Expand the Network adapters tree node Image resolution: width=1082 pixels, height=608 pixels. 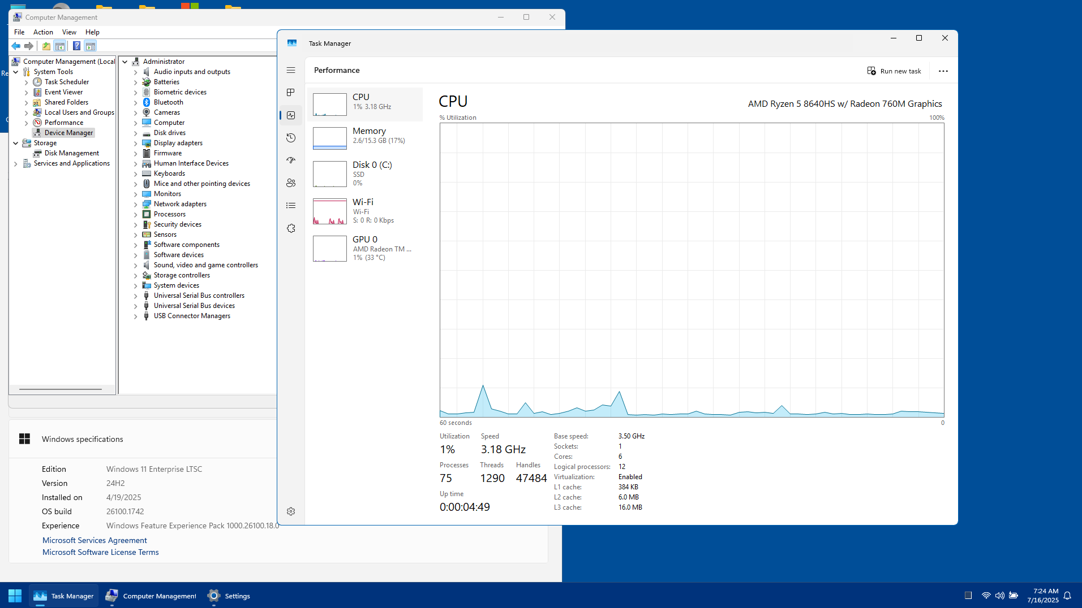[135, 205]
